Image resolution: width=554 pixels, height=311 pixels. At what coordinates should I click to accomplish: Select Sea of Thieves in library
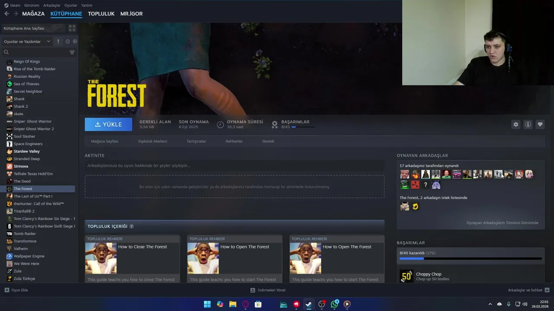[26, 84]
